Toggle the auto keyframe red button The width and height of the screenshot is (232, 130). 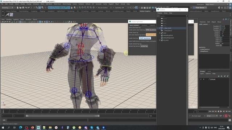click(x=226, y=116)
